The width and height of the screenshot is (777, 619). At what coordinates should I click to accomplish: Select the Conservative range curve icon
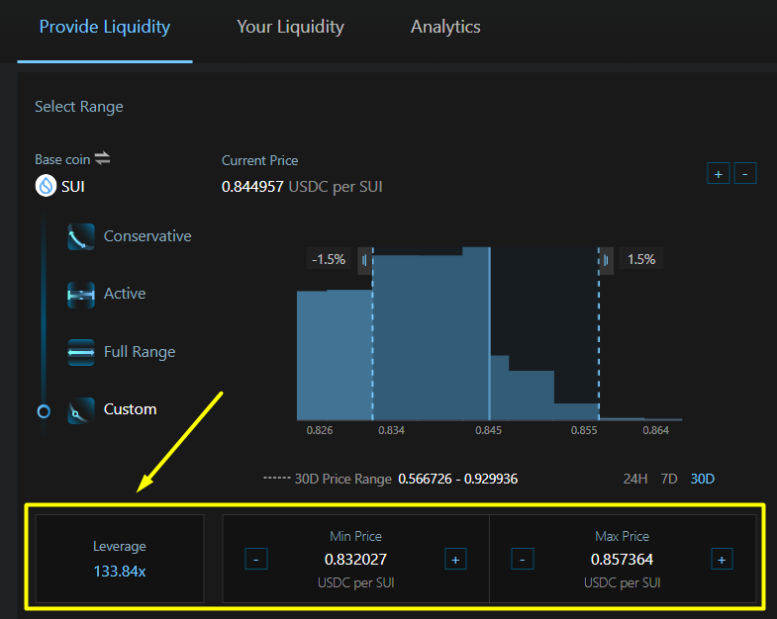(x=80, y=236)
